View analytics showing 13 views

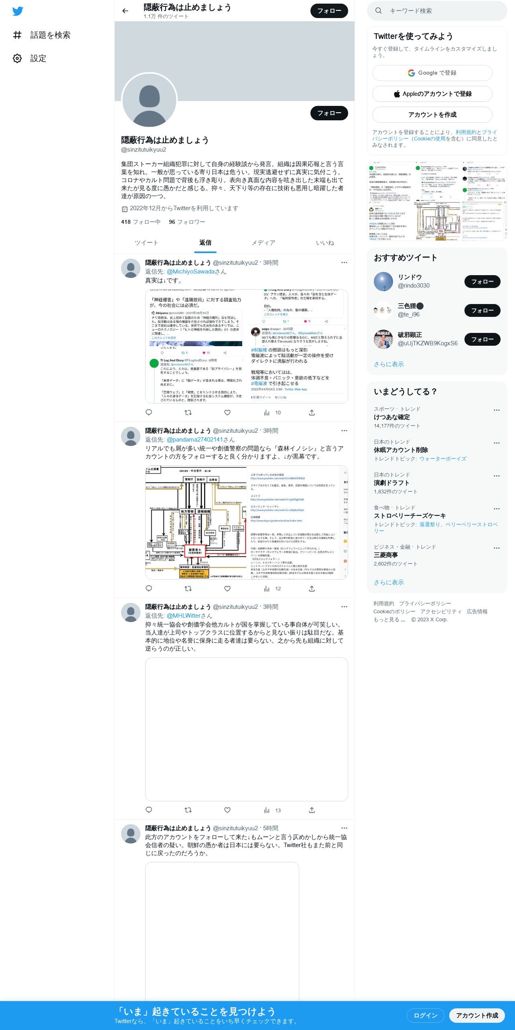click(x=272, y=810)
